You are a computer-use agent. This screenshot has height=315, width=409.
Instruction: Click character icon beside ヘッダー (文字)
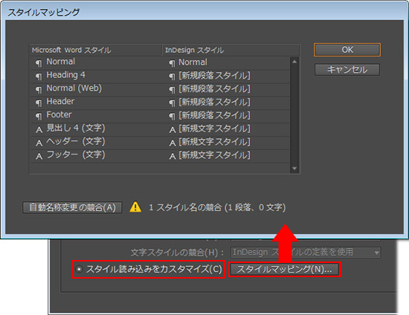pos(39,143)
